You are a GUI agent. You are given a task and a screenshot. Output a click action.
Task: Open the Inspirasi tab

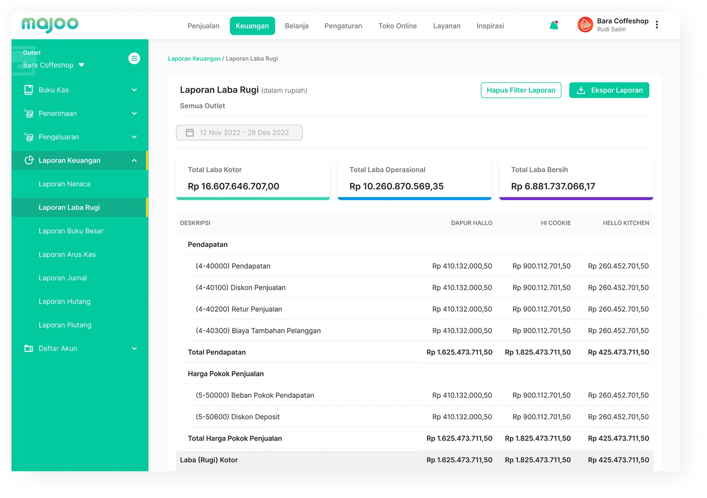click(x=490, y=26)
